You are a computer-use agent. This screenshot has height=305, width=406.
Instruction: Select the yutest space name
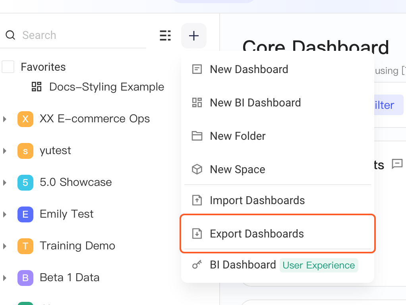coord(55,151)
